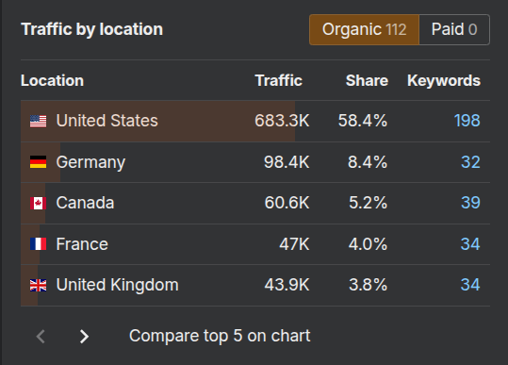Open Canada keywords count 39
The height and width of the screenshot is (365, 508).
[x=470, y=203]
